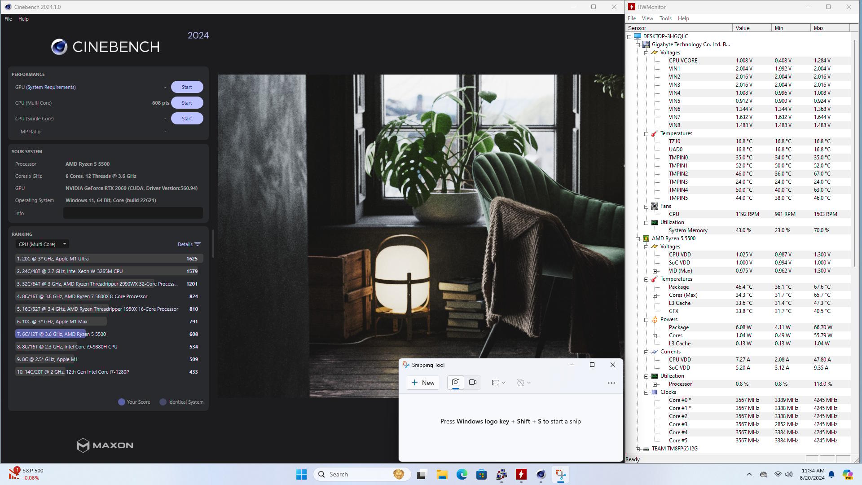Screen dimensions: 862x485
Task: Click the Windows Start logo
Action: pos(301,474)
